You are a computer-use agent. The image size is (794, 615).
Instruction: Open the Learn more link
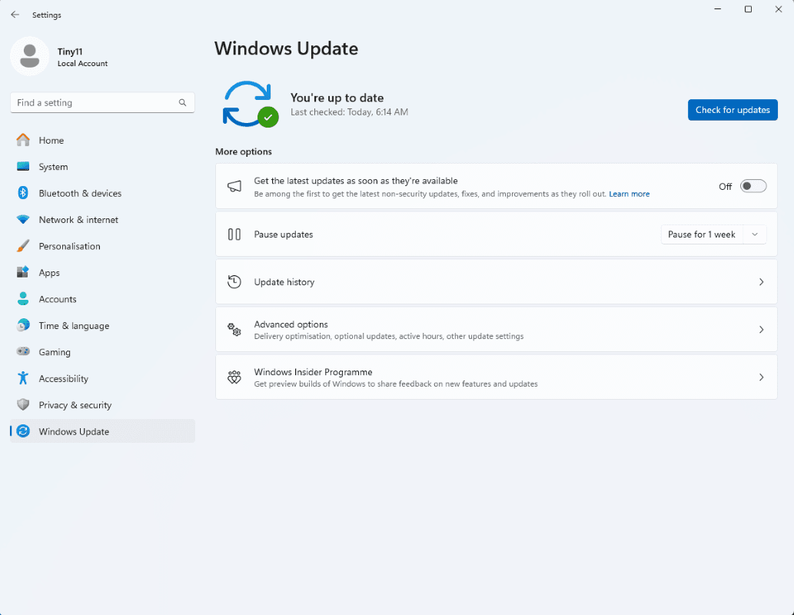click(x=629, y=194)
